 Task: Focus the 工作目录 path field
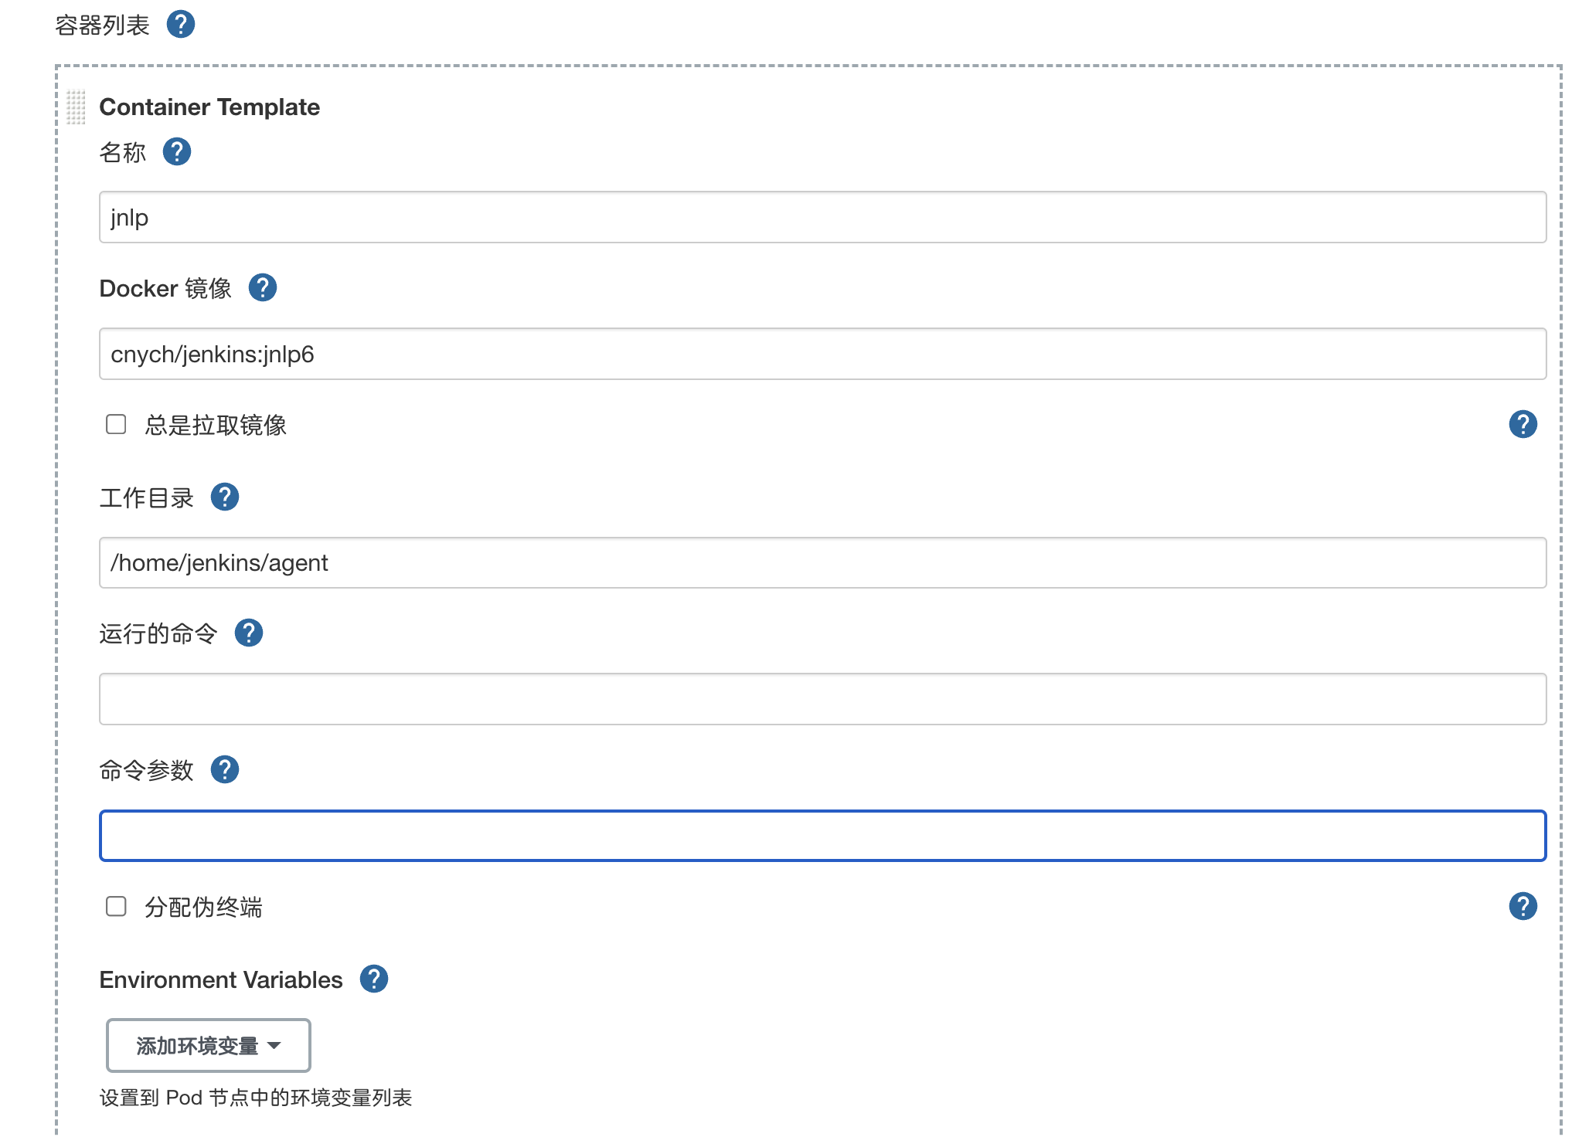point(822,562)
